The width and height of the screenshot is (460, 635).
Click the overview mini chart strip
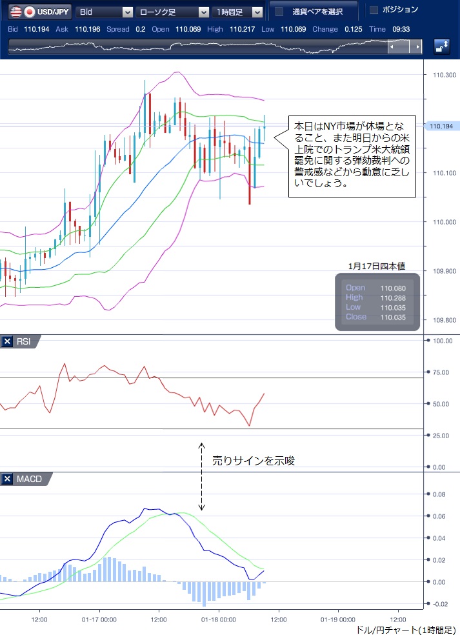pyautogui.click(x=194, y=47)
